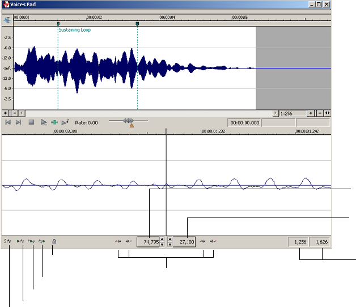Click the play loop icon
356x307 pixels.
pos(31,241)
